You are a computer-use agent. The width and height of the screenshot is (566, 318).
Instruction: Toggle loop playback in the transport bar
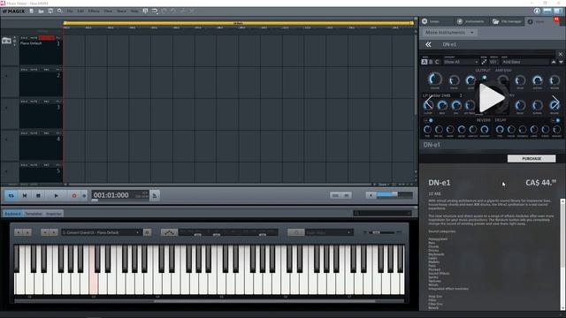(11, 195)
